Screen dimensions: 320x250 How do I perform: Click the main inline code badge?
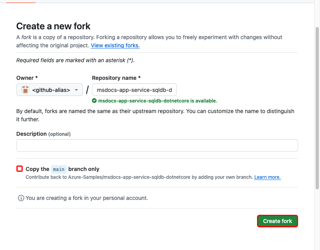tap(59, 169)
